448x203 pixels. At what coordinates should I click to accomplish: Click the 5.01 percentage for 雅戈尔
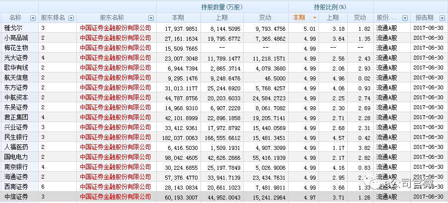pos(310,29)
